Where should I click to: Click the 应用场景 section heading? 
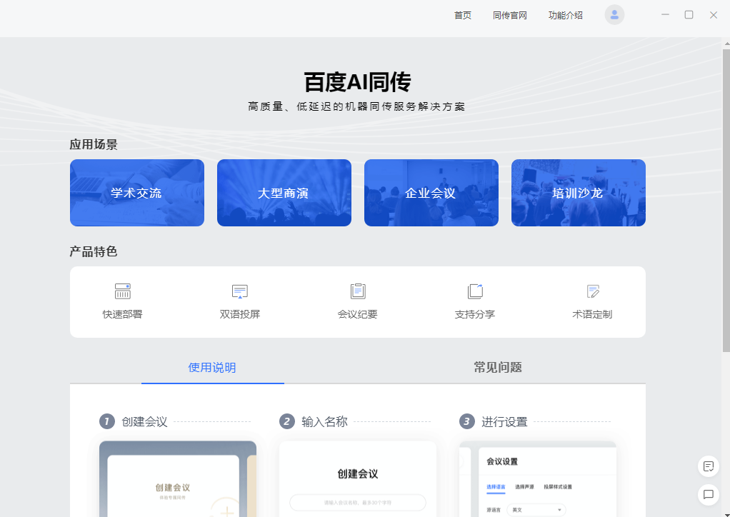[94, 145]
